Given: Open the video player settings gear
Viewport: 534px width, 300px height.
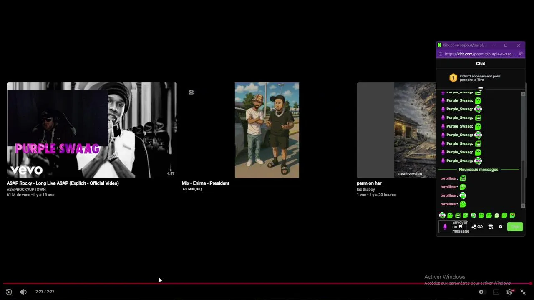Looking at the screenshot, I should click(x=509, y=292).
